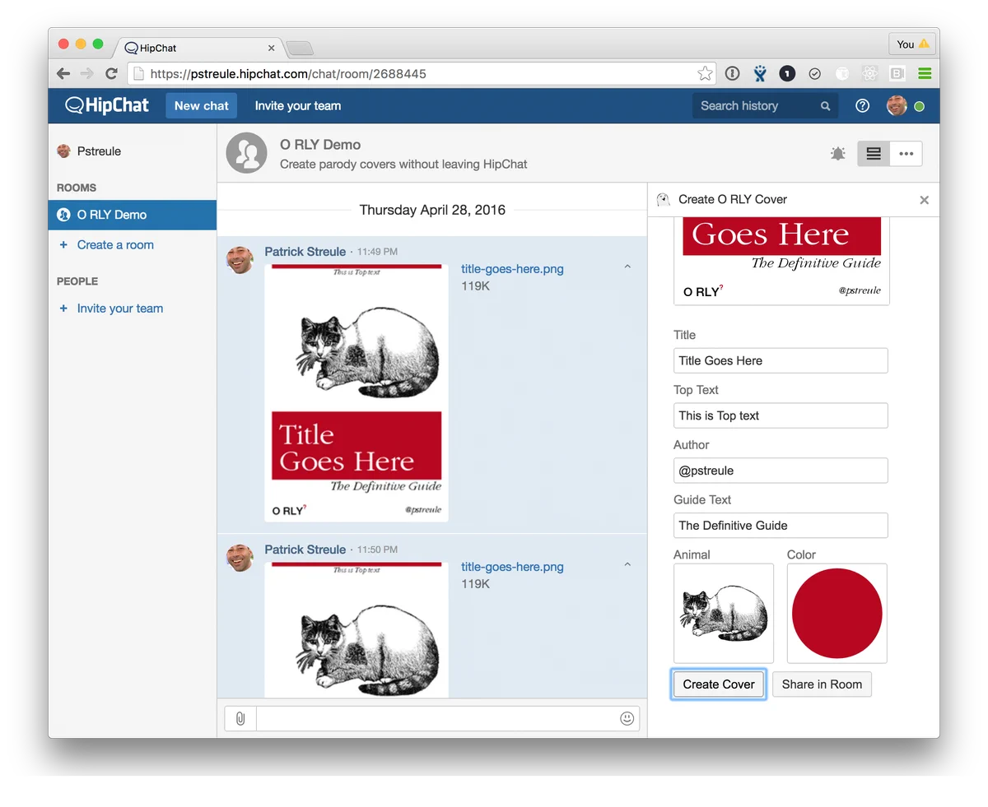
Task: Toggle the right sidebar list view button
Action: tap(874, 154)
